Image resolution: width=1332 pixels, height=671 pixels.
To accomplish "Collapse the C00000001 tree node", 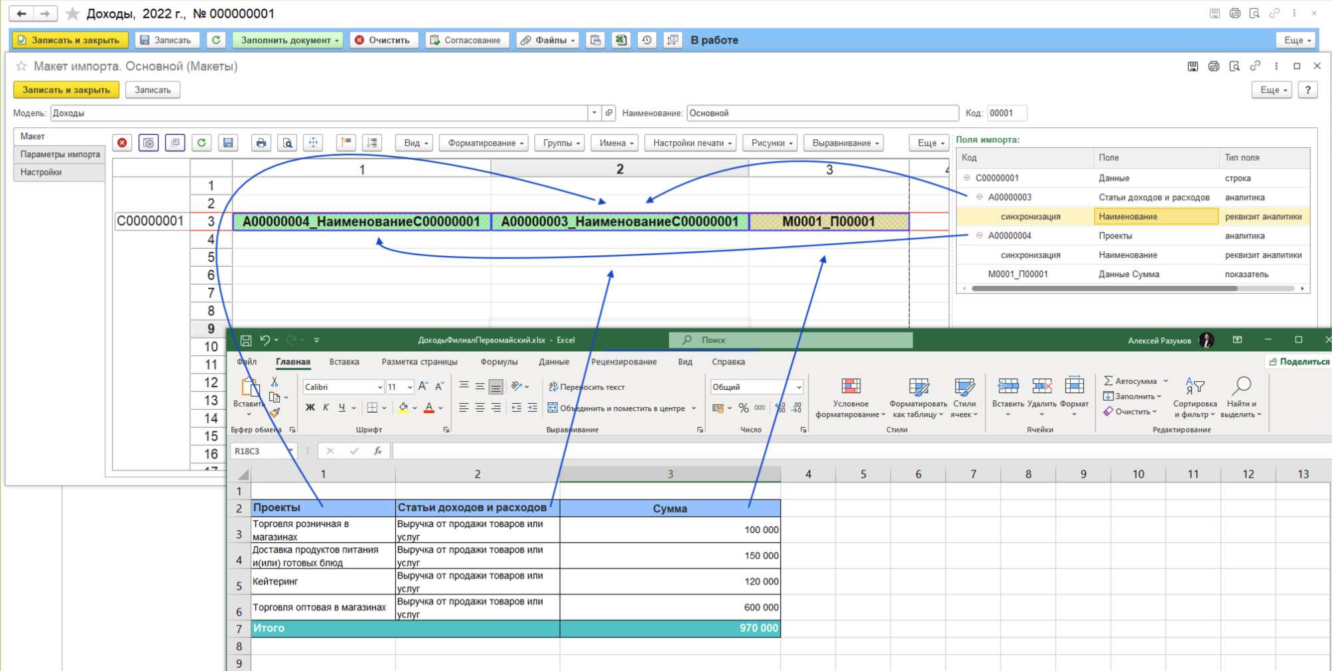I will coord(967,178).
